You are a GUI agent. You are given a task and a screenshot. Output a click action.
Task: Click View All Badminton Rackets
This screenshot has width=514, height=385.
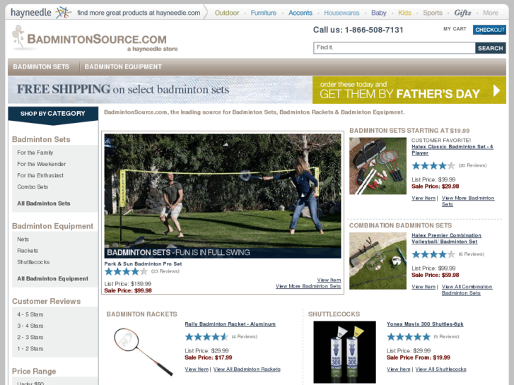pos(247,369)
